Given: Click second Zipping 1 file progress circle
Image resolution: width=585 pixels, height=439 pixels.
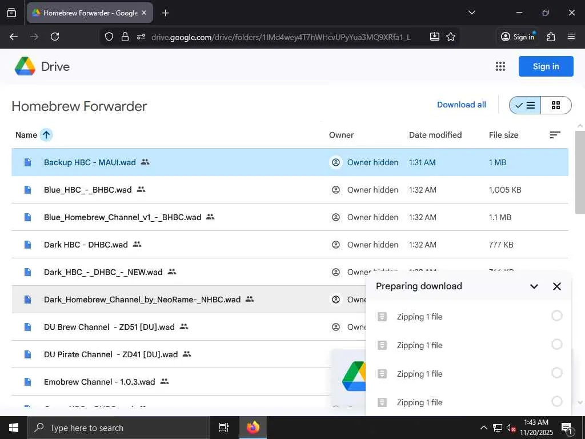Looking at the screenshot, I should point(556,344).
